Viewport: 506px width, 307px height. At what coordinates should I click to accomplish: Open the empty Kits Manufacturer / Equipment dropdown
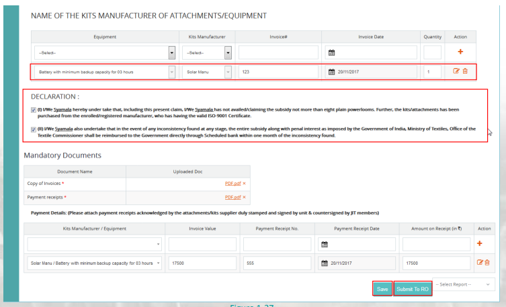point(94,244)
